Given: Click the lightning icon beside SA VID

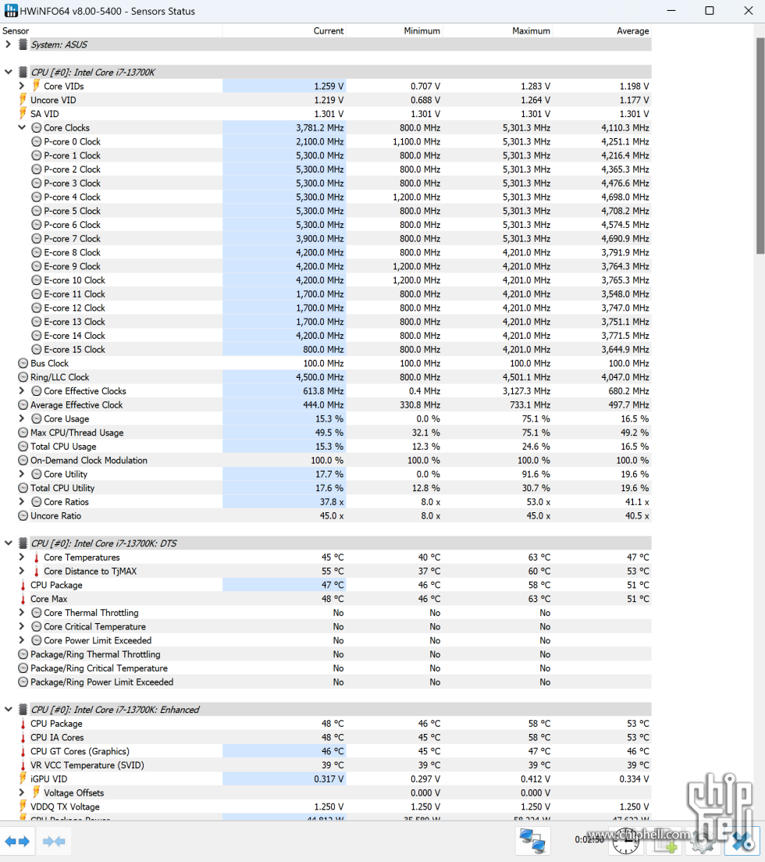Looking at the screenshot, I should click(x=23, y=113).
